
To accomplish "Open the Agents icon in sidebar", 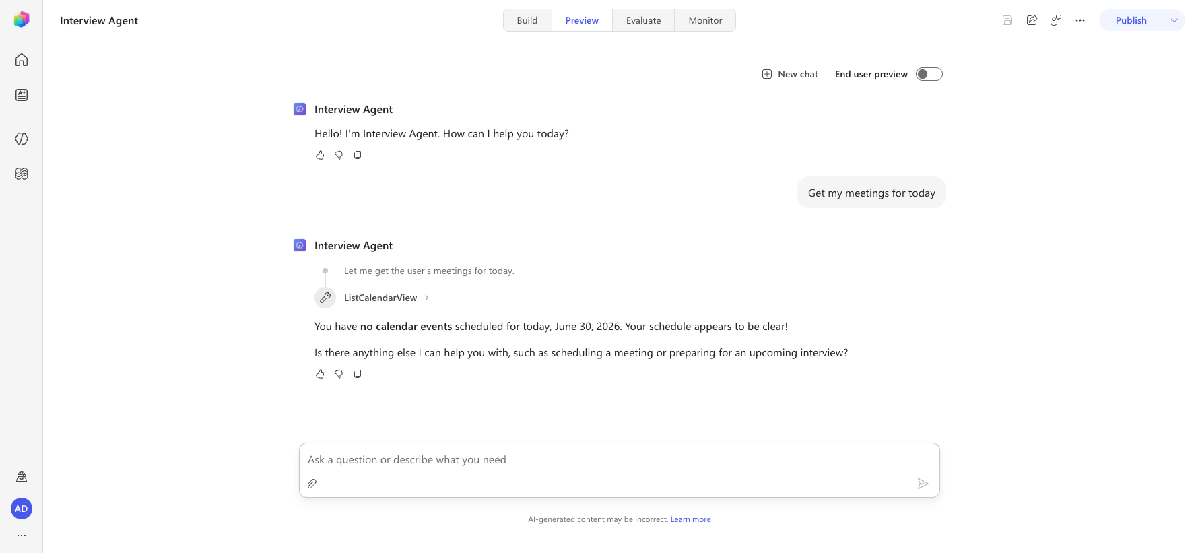I will pos(22,139).
